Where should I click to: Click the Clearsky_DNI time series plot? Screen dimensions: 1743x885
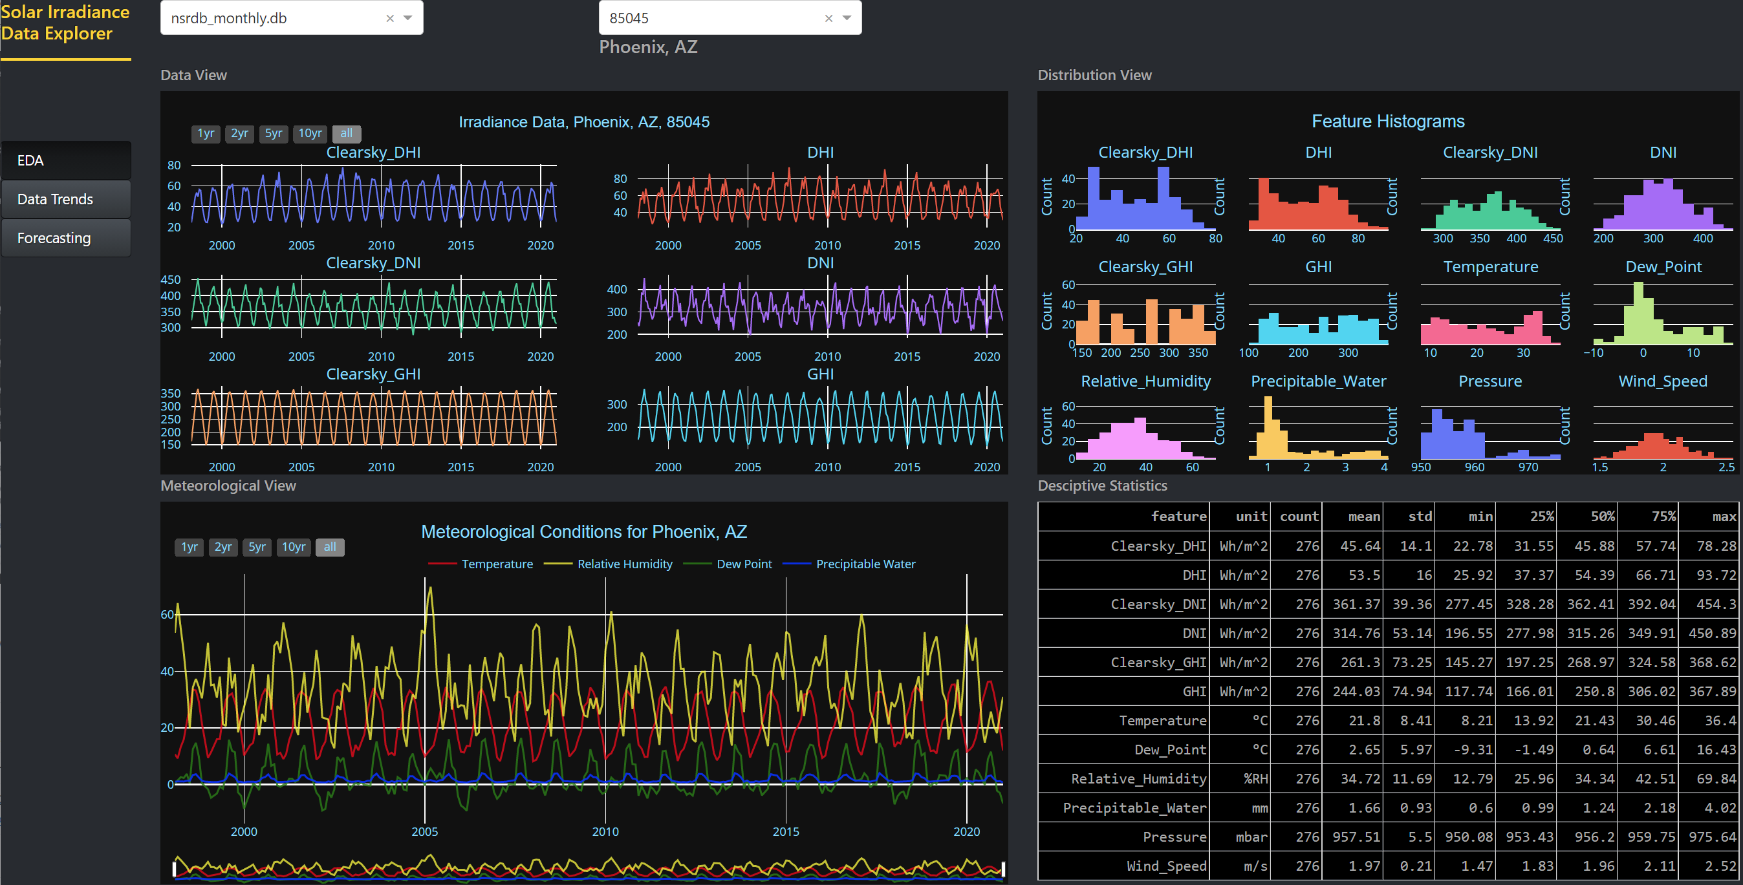click(374, 306)
